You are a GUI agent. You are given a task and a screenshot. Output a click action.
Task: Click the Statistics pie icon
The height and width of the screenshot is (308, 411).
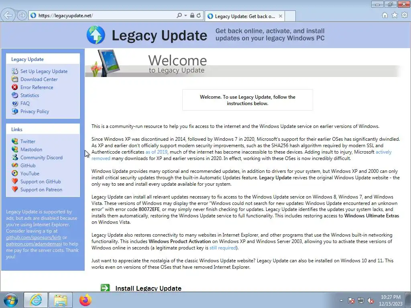[15, 95]
